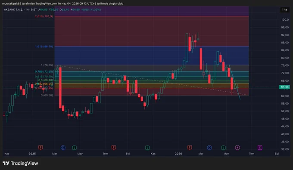Screen dimensions: 293x170
Task: Click the 84,00 price axis label
Action: point(285,50)
